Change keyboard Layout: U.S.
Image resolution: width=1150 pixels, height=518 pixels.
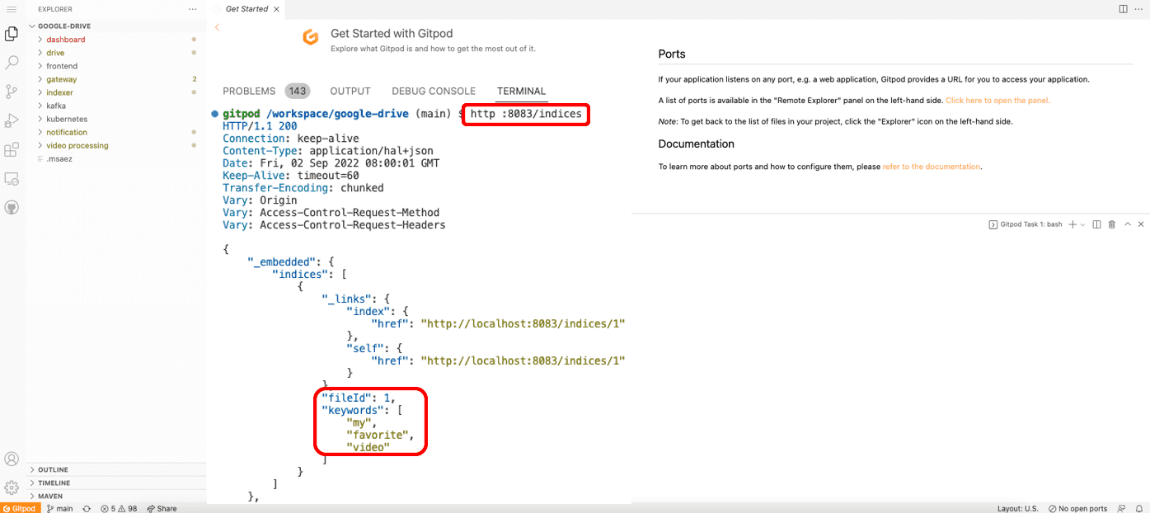click(x=1017, y=509)
